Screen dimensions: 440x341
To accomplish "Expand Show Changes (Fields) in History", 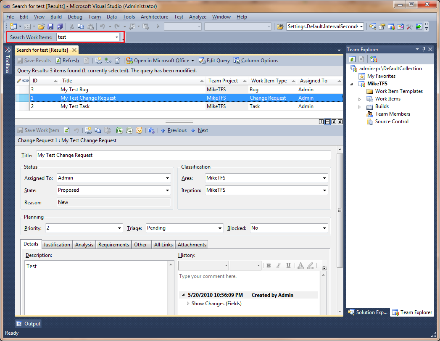I will pyautogui.click(x=188, y=304).
